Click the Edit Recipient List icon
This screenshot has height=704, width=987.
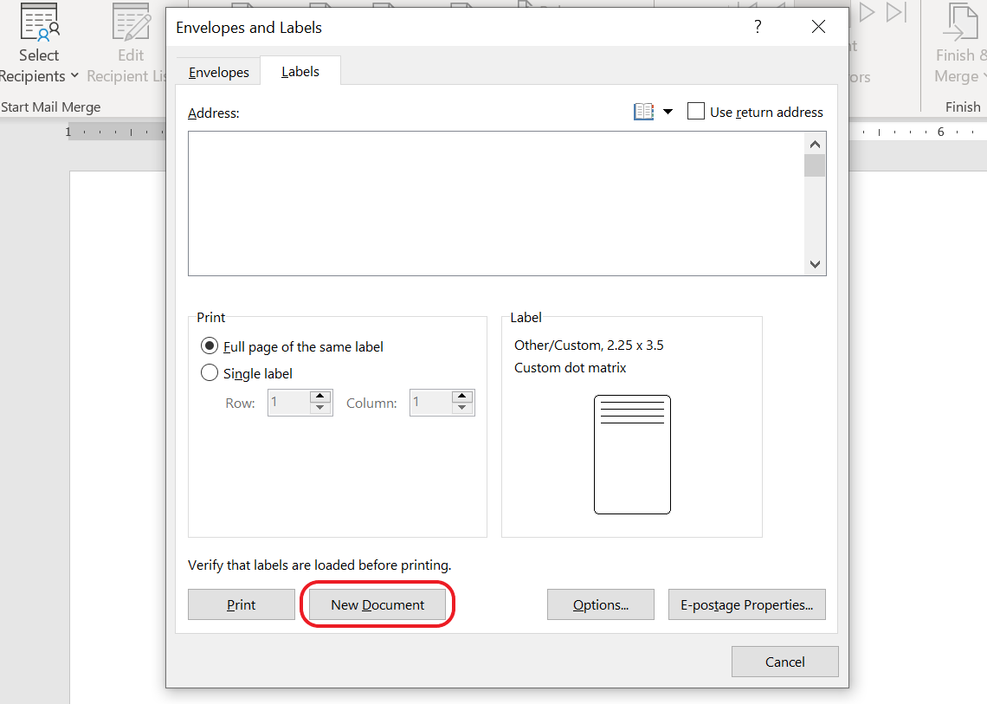(131, 23)
